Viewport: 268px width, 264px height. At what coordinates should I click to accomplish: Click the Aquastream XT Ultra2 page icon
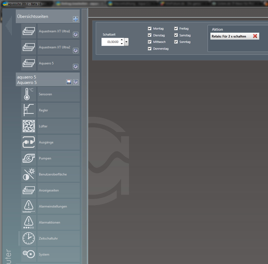click(x=29, y=47)
